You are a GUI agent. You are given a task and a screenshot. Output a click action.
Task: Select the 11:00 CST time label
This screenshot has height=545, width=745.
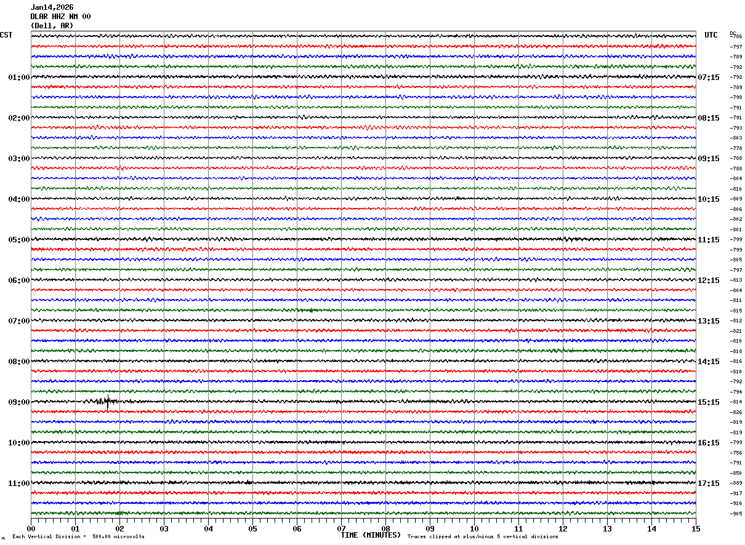pyautogui.click(x=19, y=483)
